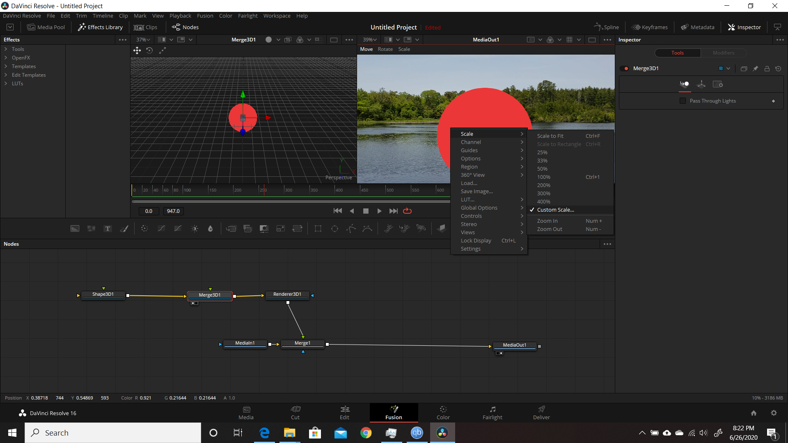Toggle Clips panel
The image size is (788, 443).
[x=146, y=27]
